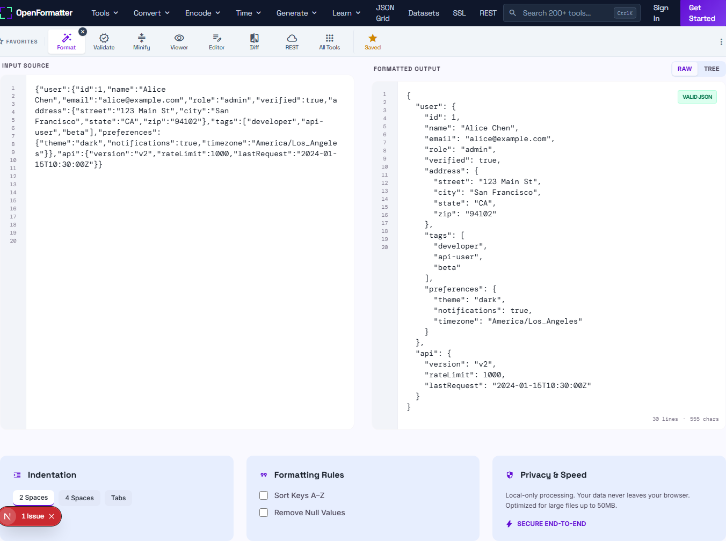Switch output to RAW view
Viewport: 726px width, 541px height.
click(x=685, y=69)
